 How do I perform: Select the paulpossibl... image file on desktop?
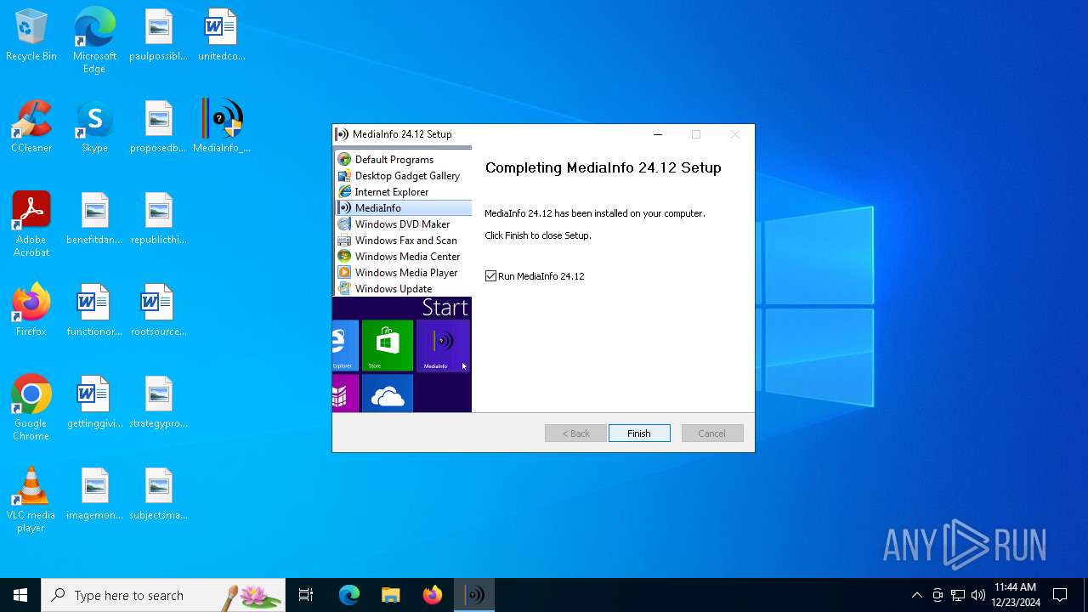pyautogui.click(x=158, y=35)
